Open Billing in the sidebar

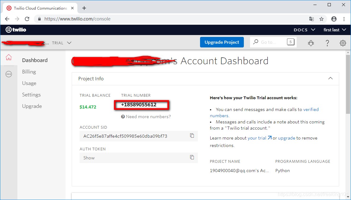click(29, 72)
